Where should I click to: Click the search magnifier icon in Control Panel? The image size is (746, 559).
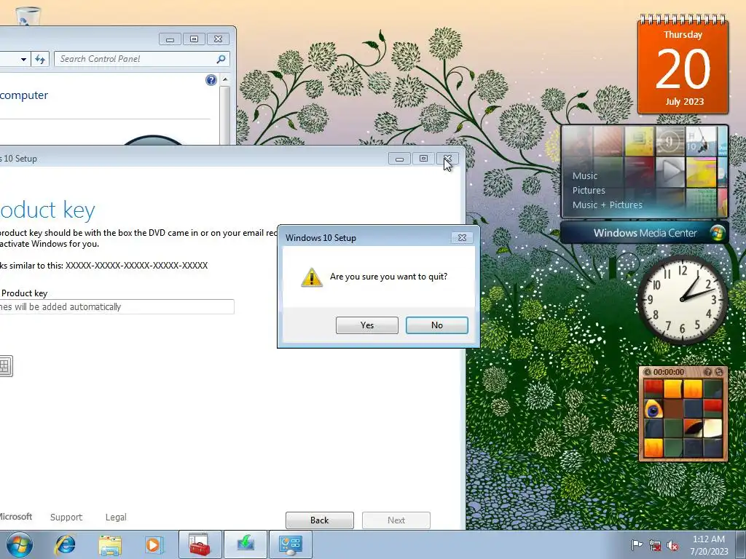221,59
